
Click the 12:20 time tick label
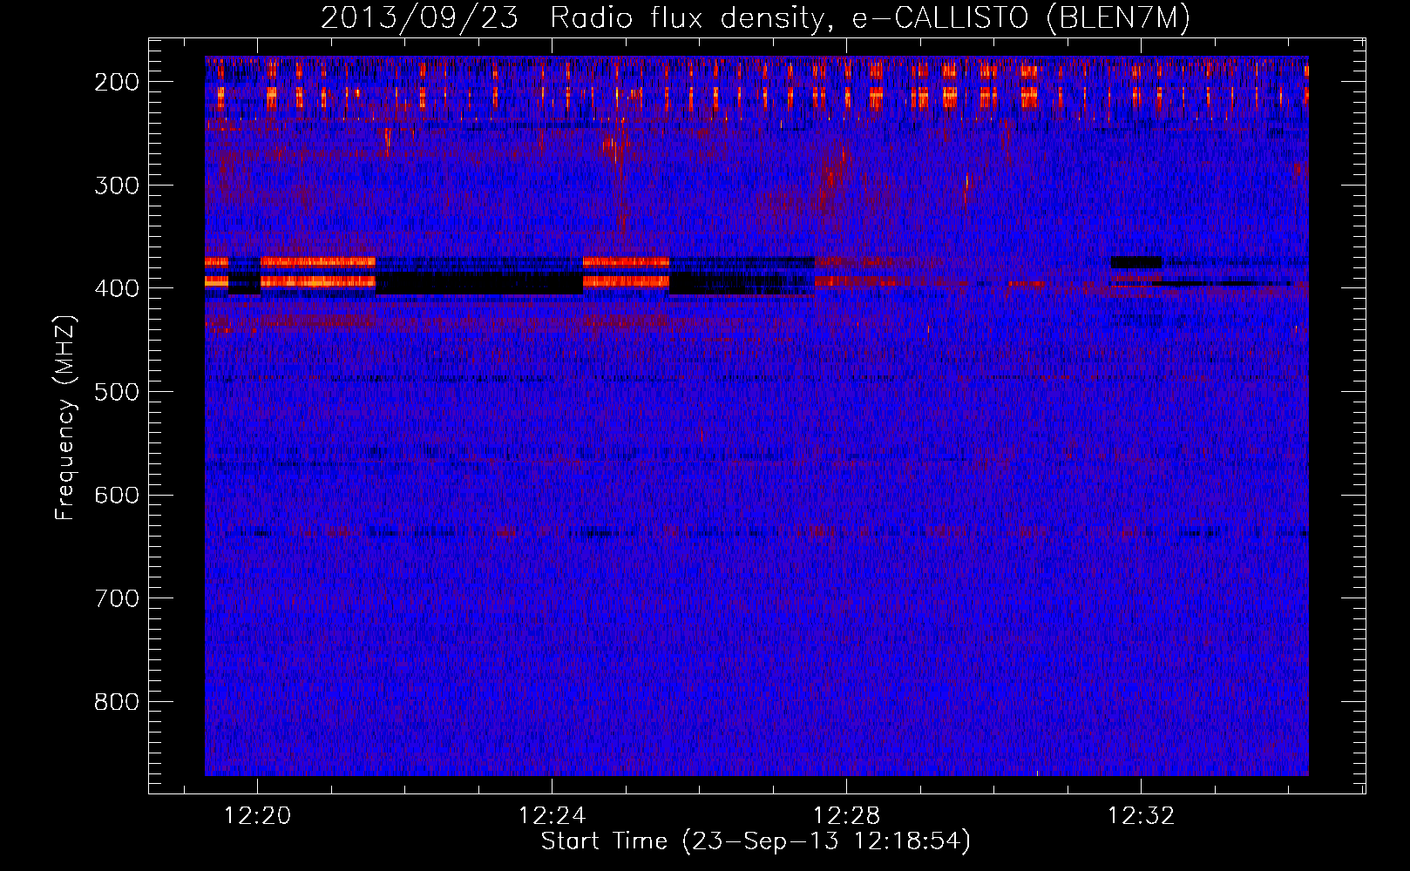258,816
